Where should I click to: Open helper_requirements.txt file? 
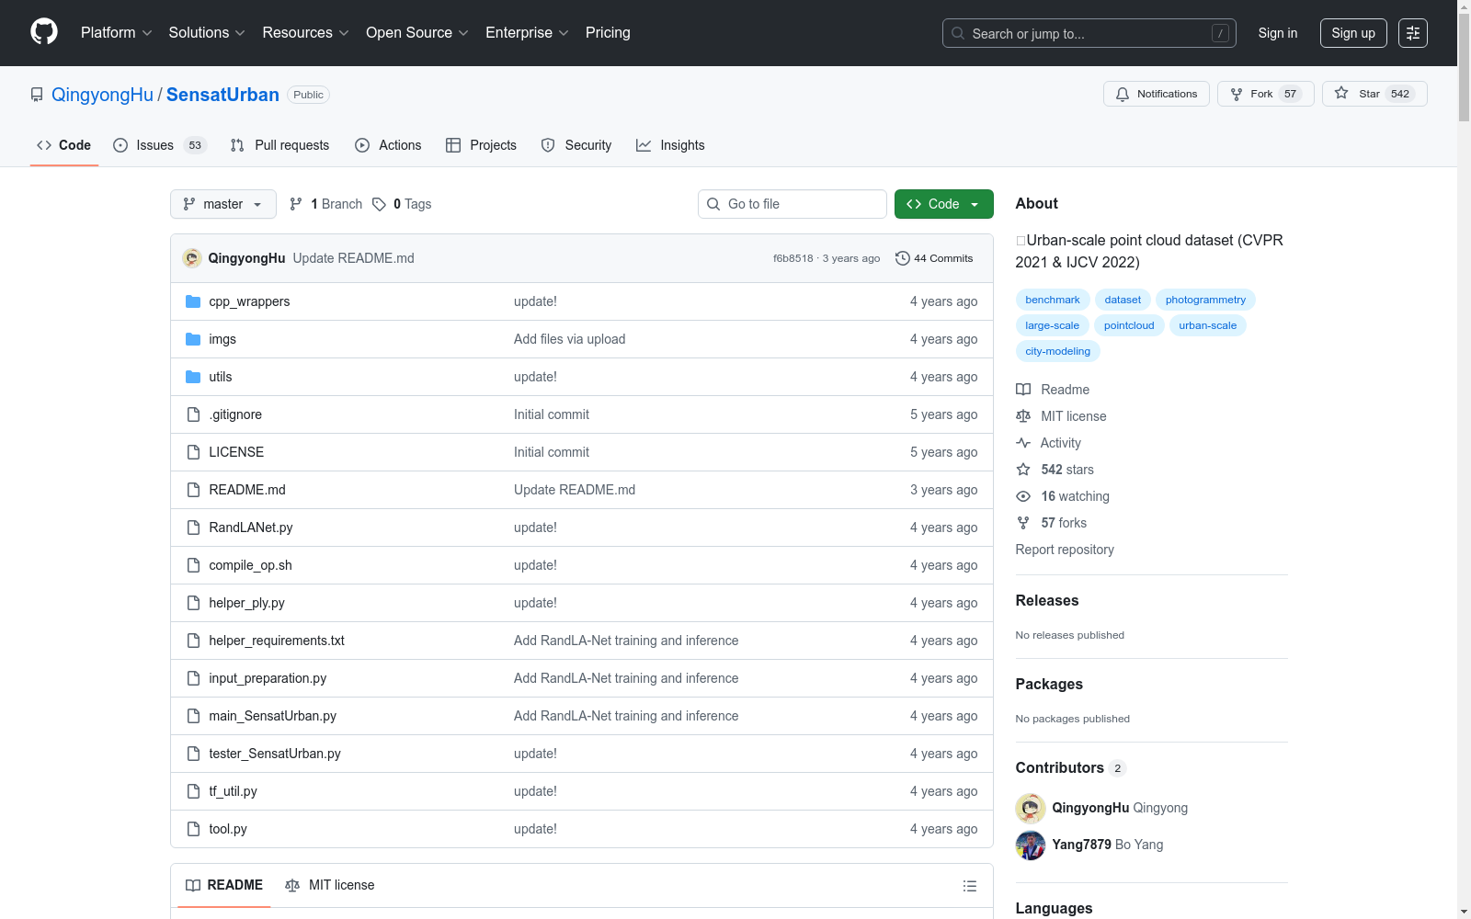[x=277, y=641]
